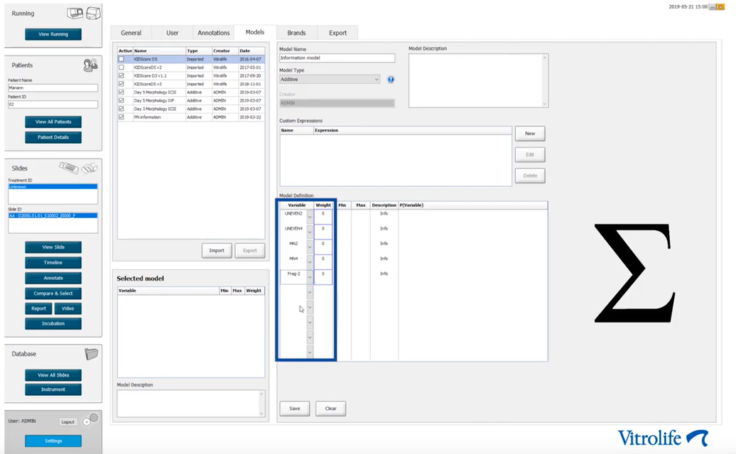Click the Vitrolife logo
The height and width of the screenshot is (454, 736).
click(662, 437)
